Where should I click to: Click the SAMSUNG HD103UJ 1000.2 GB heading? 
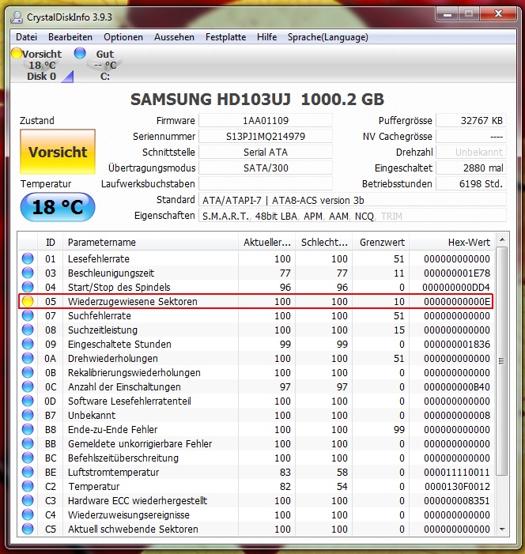[257, 100]
